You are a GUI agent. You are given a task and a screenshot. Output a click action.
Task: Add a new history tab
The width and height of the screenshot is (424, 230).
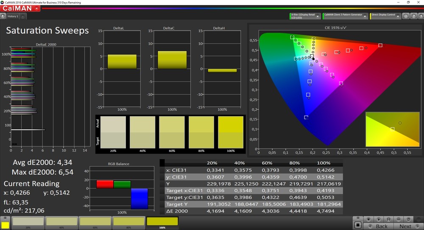[x=23, y=17]
